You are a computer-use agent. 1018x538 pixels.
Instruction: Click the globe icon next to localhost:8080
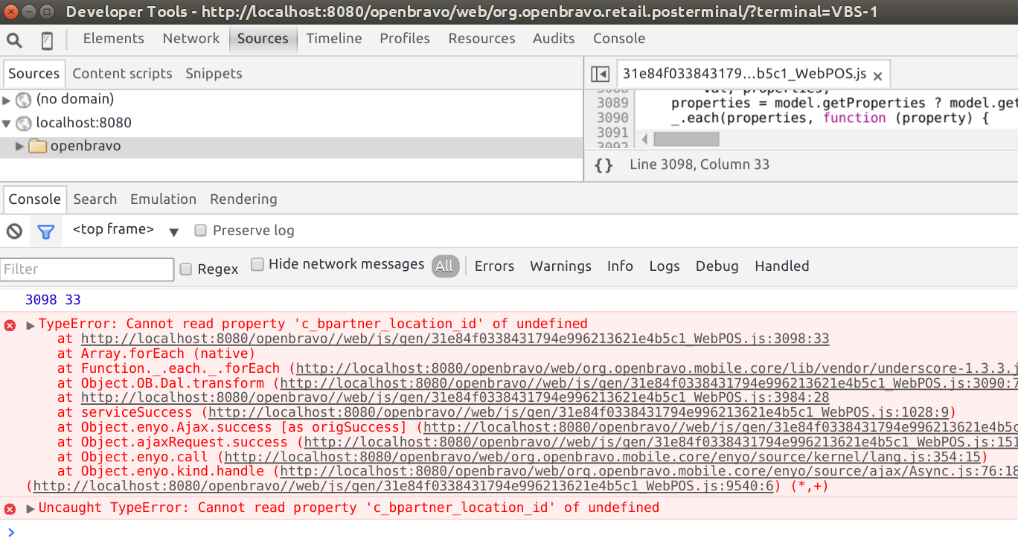24,123
